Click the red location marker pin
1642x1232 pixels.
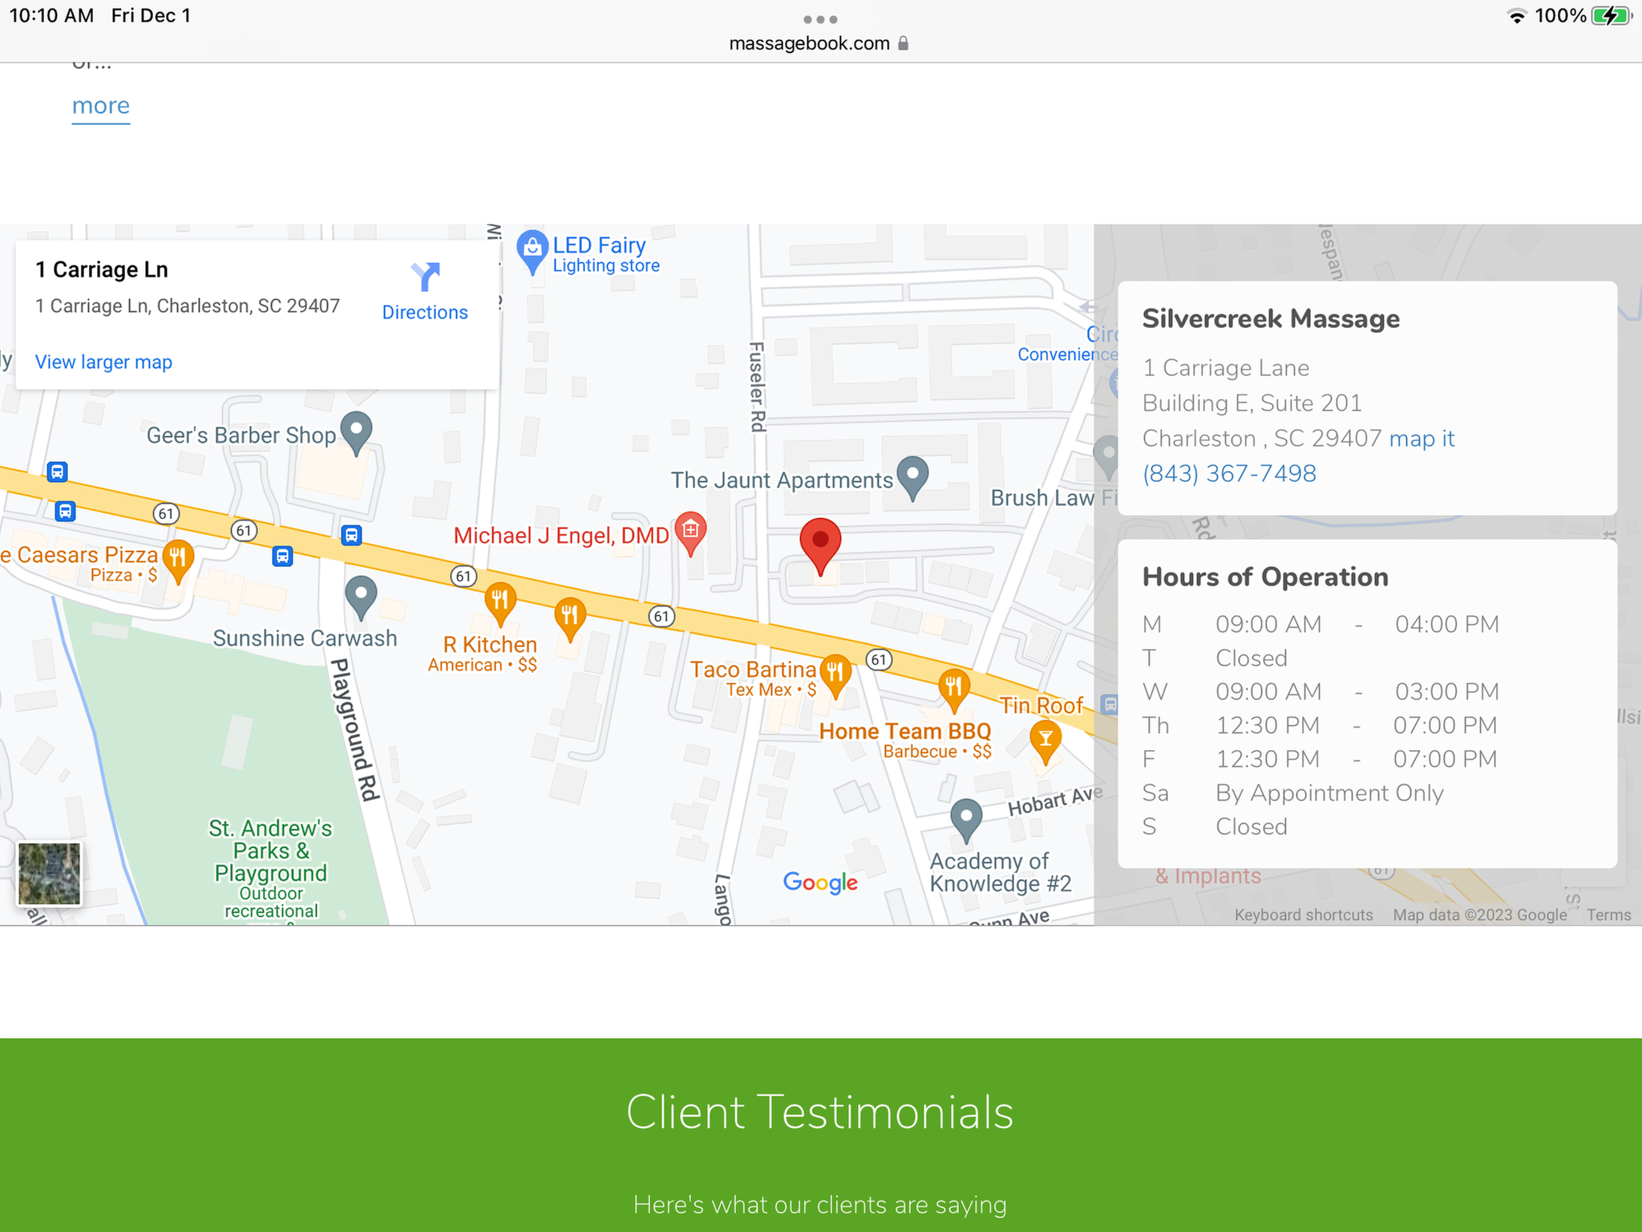click(820, 547)
